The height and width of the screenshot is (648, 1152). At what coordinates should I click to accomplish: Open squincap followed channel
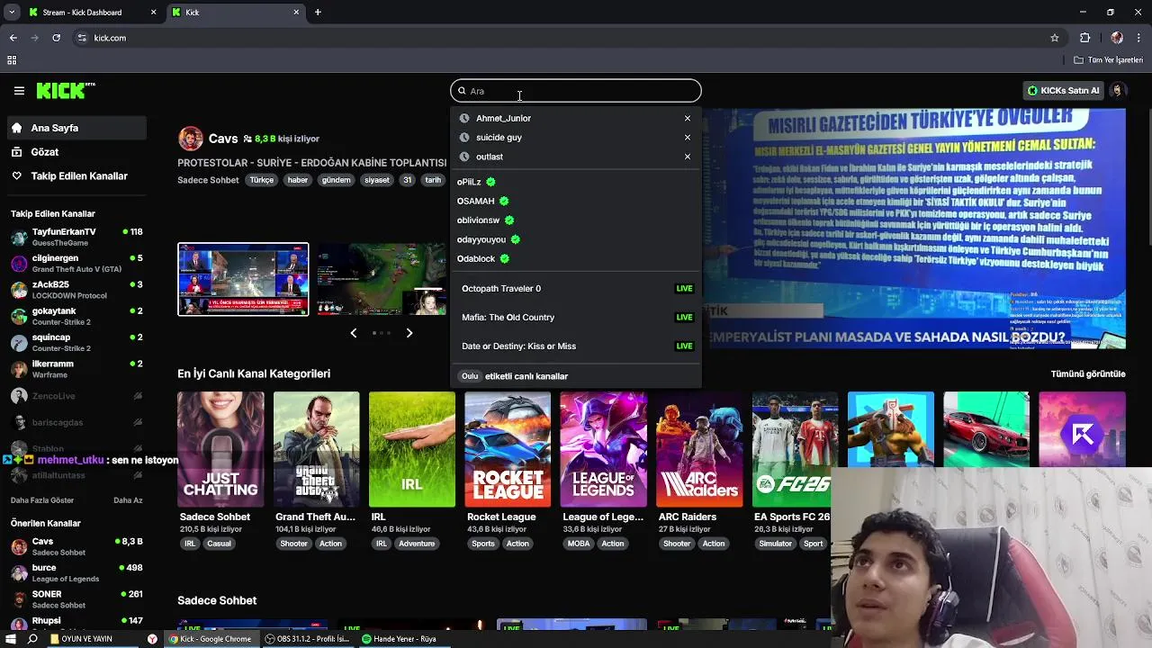pyautogui.click(x=76, y=342)
